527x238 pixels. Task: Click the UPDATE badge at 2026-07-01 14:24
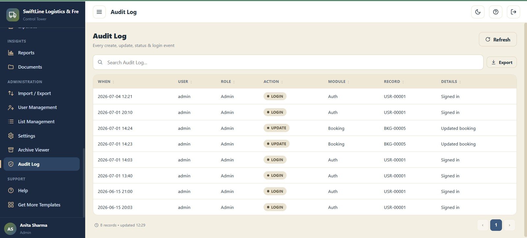(x=276, y=128)
